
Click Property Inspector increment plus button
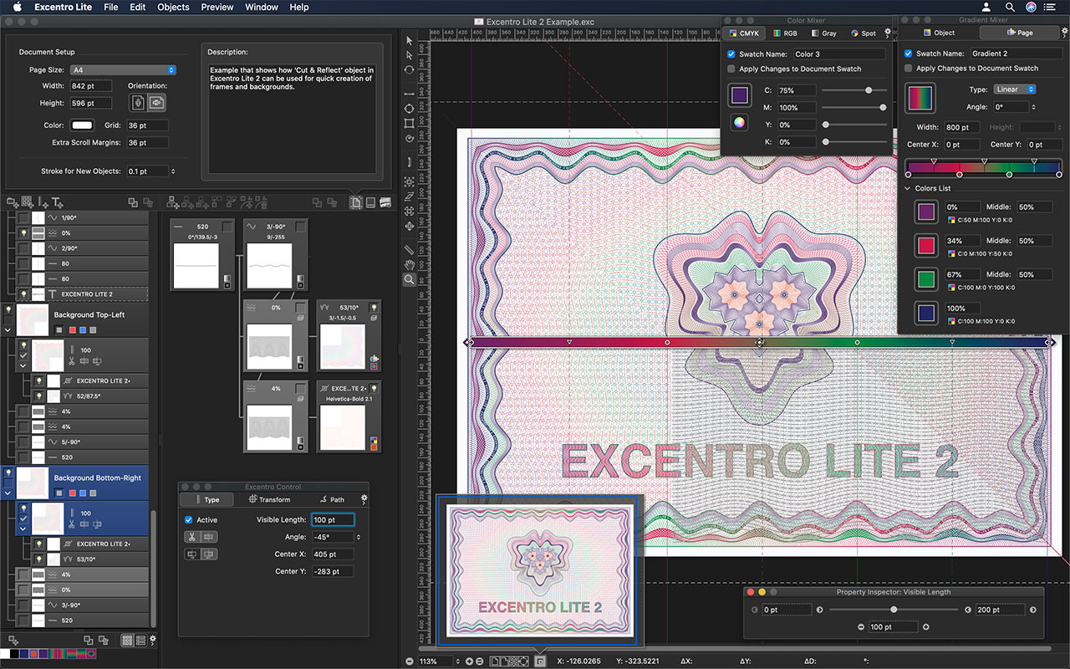point(925,627)
